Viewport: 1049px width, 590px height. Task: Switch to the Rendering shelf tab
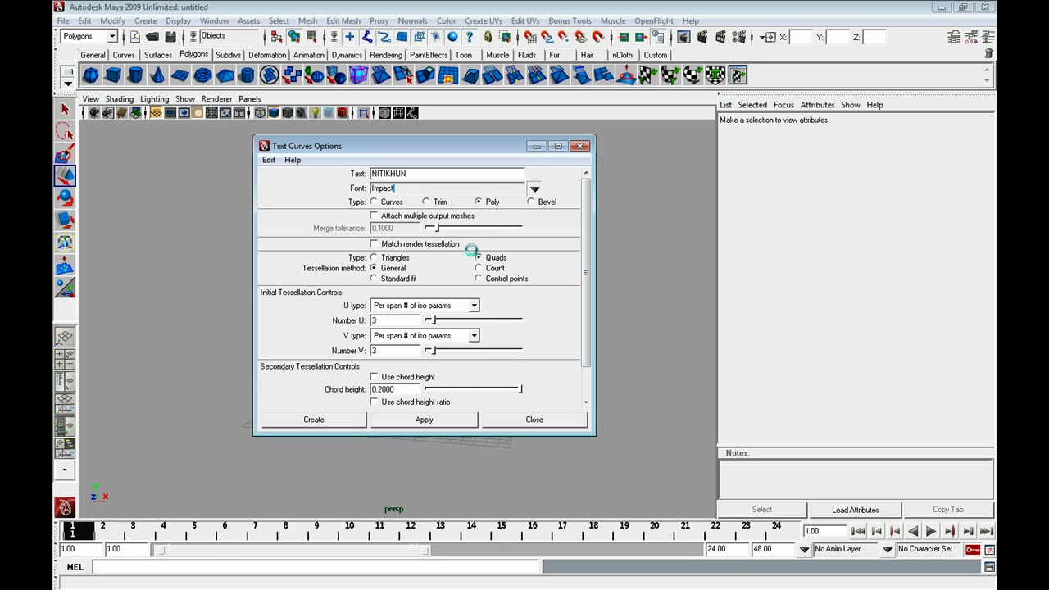coord(386,55)
